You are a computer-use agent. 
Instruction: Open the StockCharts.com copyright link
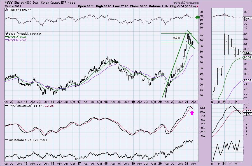pyautogui.click(x=186, y=3)
